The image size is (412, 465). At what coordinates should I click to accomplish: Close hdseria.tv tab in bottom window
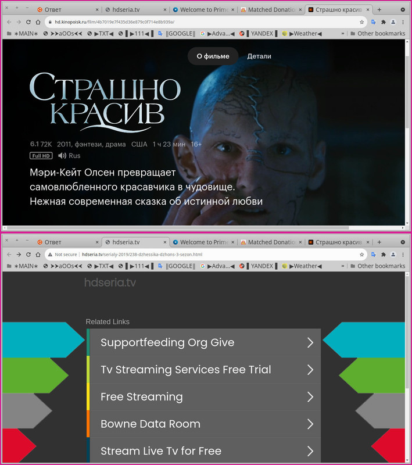[x=165, y=242]
